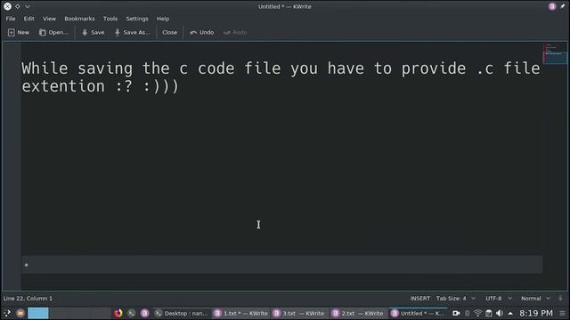Select the blue virtual desktop pager
Screen dimensions: 570x320
point(38,313)
